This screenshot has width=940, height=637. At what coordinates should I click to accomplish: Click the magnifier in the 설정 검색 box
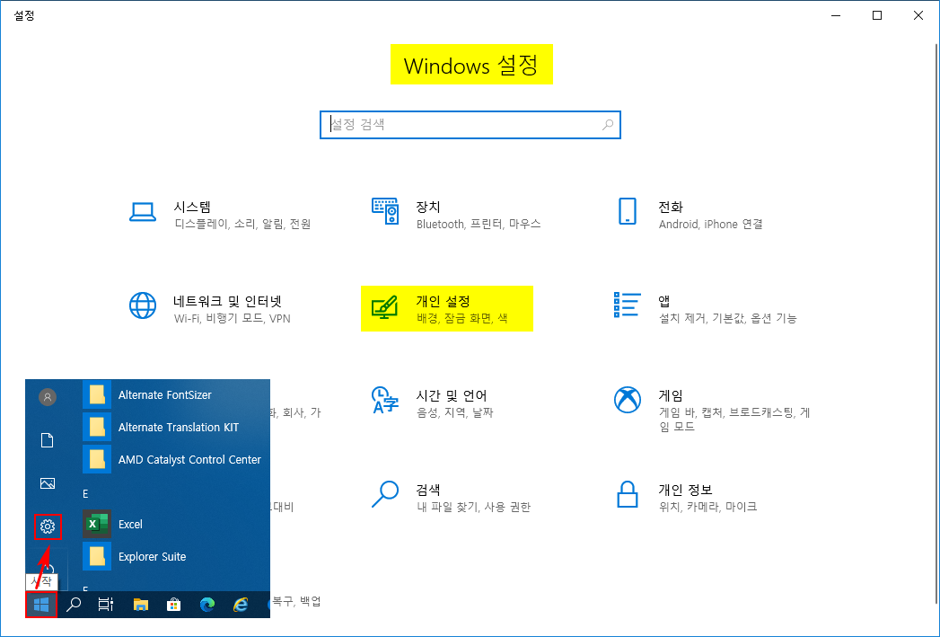point(608,125)
